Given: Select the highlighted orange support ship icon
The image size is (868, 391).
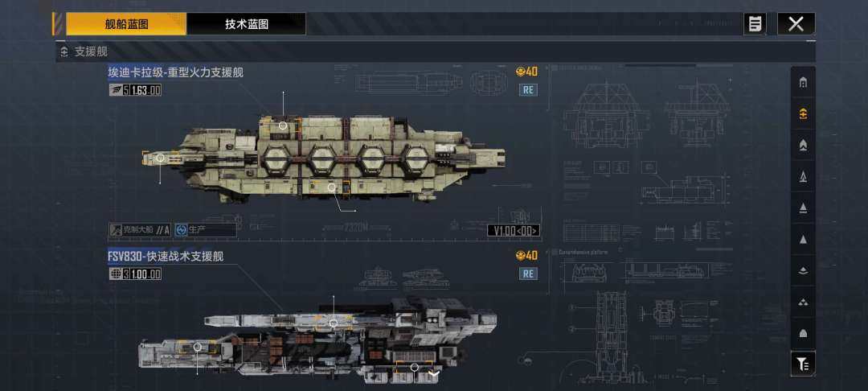Looking at the screenshot, I should pos(803,113).
